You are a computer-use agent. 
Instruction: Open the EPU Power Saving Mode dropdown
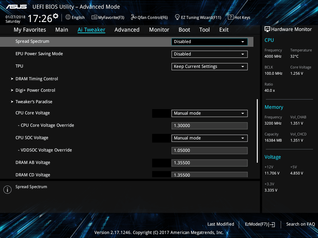click(210, 54)
